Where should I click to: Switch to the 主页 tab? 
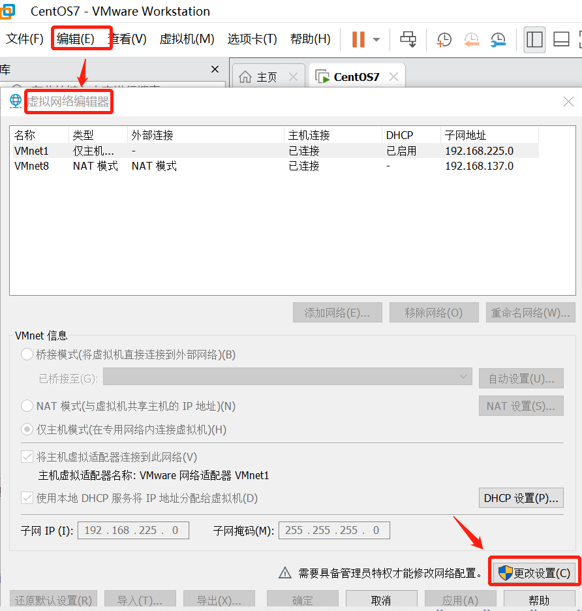point(268,77)
